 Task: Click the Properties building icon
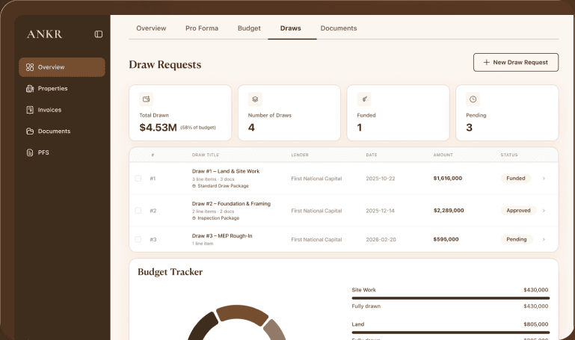pyautogui.click(x=30, y=88)
